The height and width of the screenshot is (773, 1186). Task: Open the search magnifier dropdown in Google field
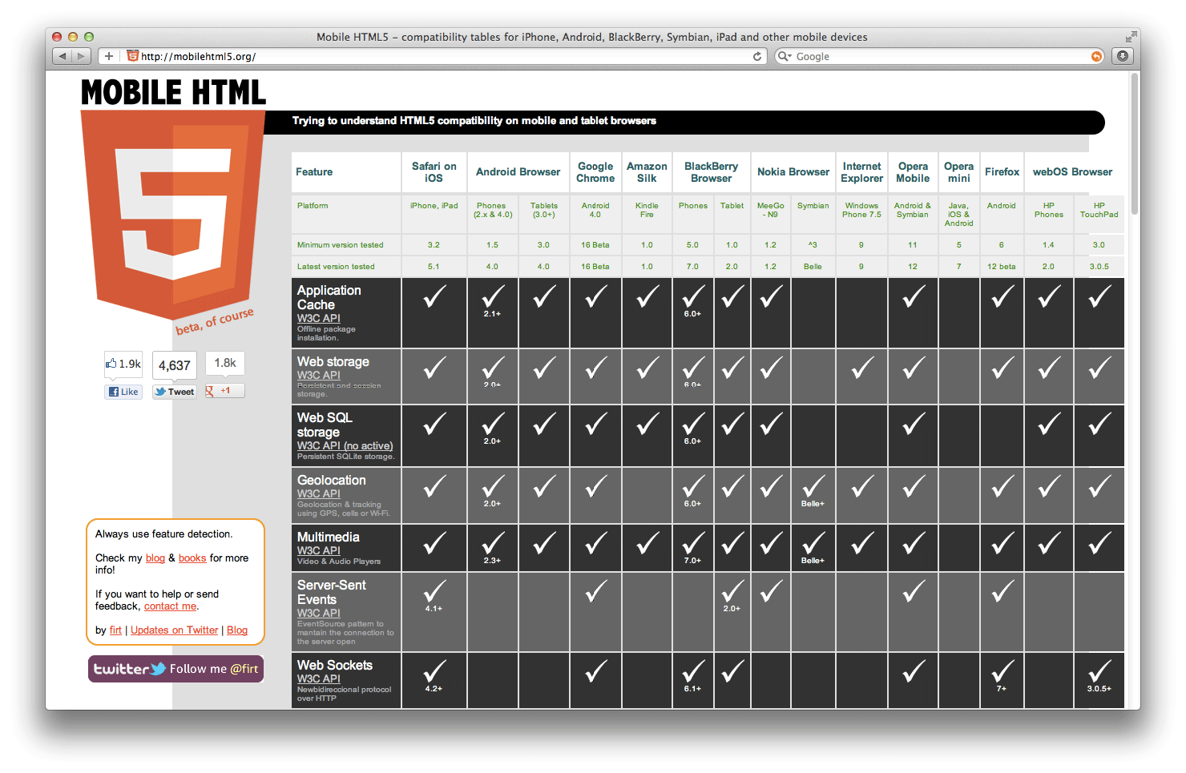[x=785, y=56]
